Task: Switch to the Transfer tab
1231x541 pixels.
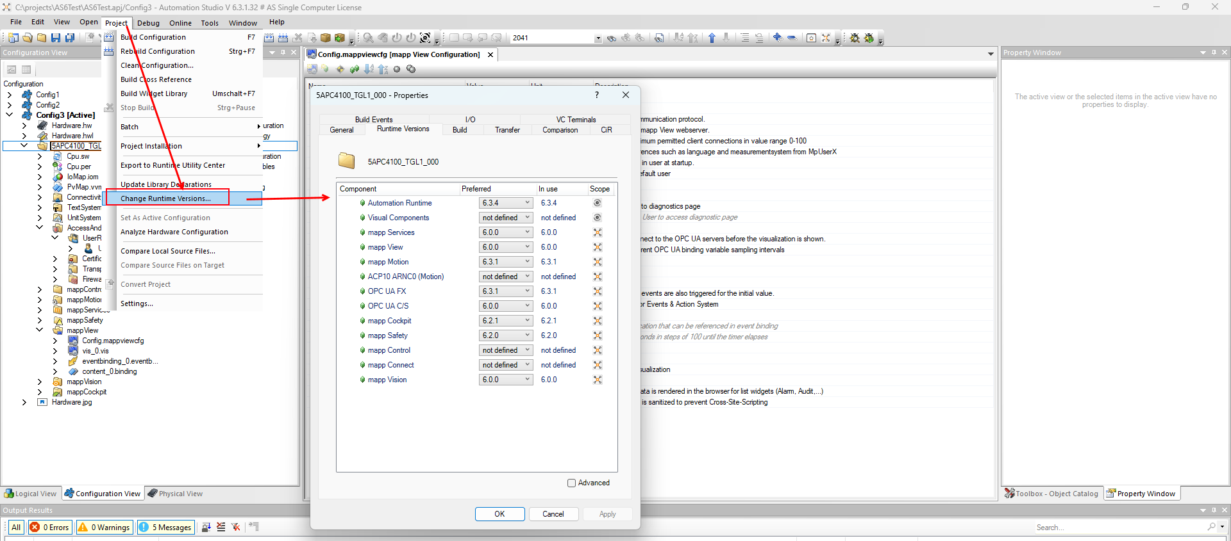Action: tap(507, 130)
